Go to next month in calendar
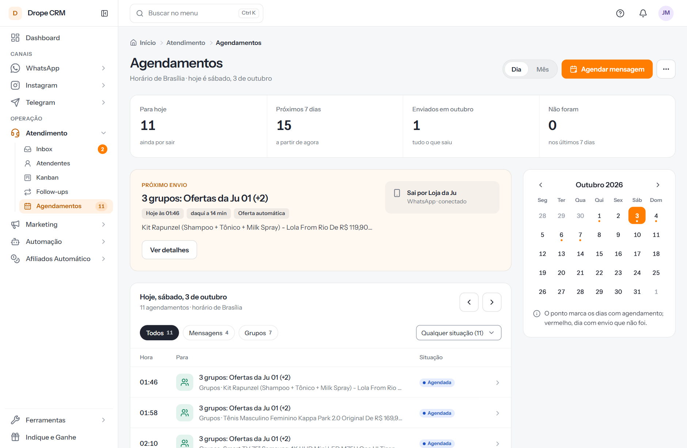687x448 pixels. [658, 185]
